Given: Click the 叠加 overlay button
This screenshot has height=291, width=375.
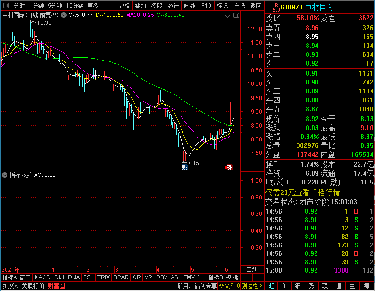Looking at the screenshot, I should point(140,6).
